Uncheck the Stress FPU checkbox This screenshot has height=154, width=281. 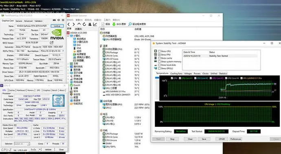tap(159, 54)
